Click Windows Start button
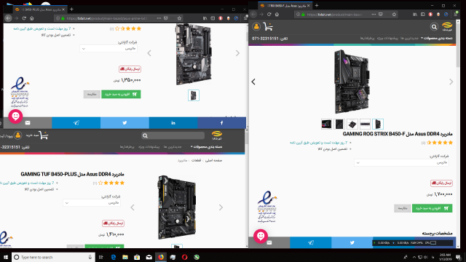This screenshot has width=466, height=262. (5, 257)
